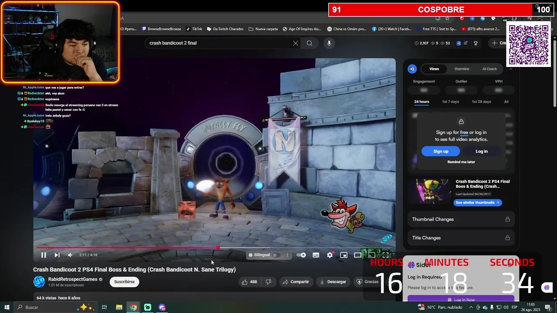
Task: Open RabidRetrospectGames channel name link
Action: tap(73, 279)
